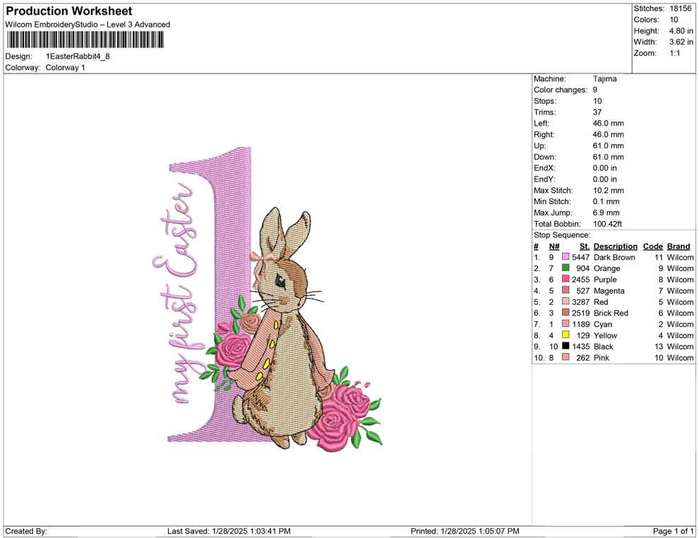The image size is (699, 538).
Task: Click the EndY value 0.00 in
Action: tap(605, 179)
